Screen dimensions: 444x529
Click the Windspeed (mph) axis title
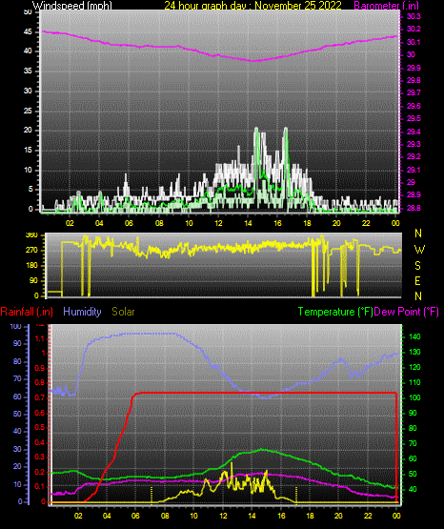pos(71,6)
